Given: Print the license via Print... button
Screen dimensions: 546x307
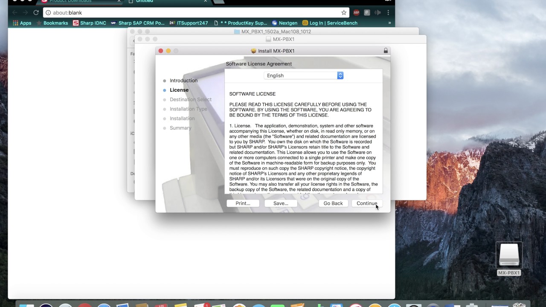Looking at the screenshot, I should [x=243, y=203].
